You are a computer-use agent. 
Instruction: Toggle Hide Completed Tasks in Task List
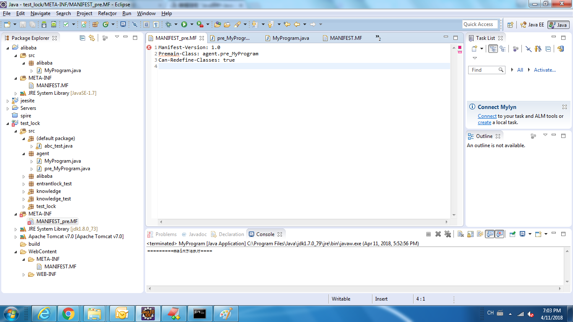529,49
